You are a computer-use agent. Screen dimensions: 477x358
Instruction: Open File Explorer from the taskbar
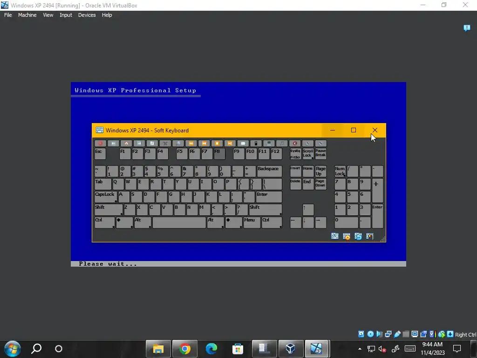pyautogui.click(x=158, y=349)
